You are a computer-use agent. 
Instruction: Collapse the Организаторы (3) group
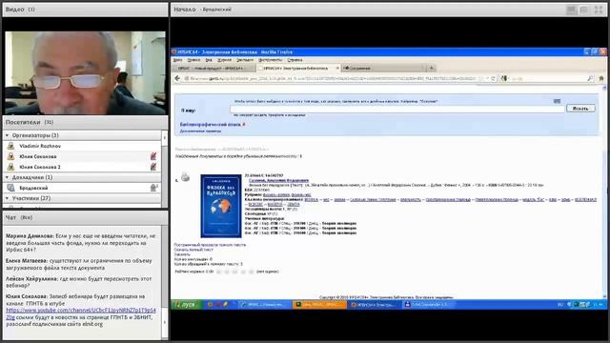tap(7, 135)
